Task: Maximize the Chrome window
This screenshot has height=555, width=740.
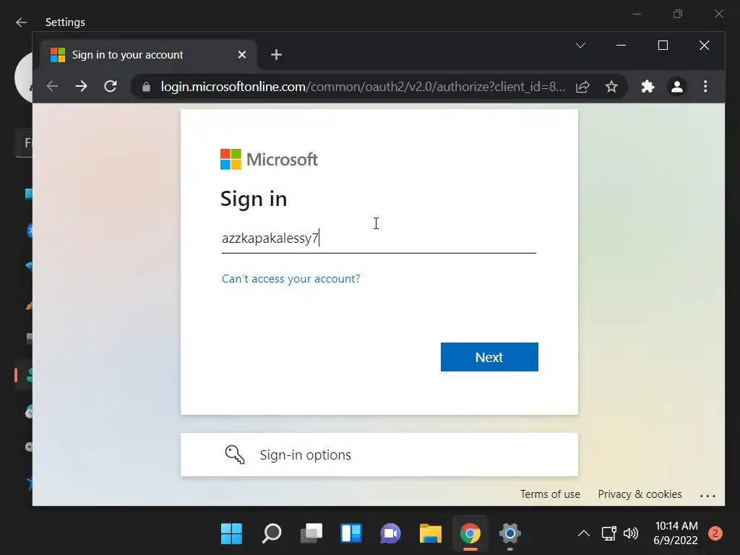Action: click(x=663, y=46)
